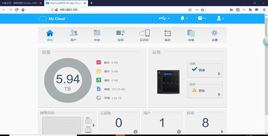Click the 可用 free space icon
This screenshot has height=136, width=268.
[99, 98]
